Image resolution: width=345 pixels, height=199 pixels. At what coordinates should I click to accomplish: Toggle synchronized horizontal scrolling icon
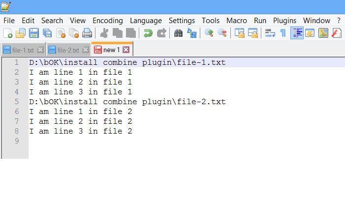click(253, 33)
